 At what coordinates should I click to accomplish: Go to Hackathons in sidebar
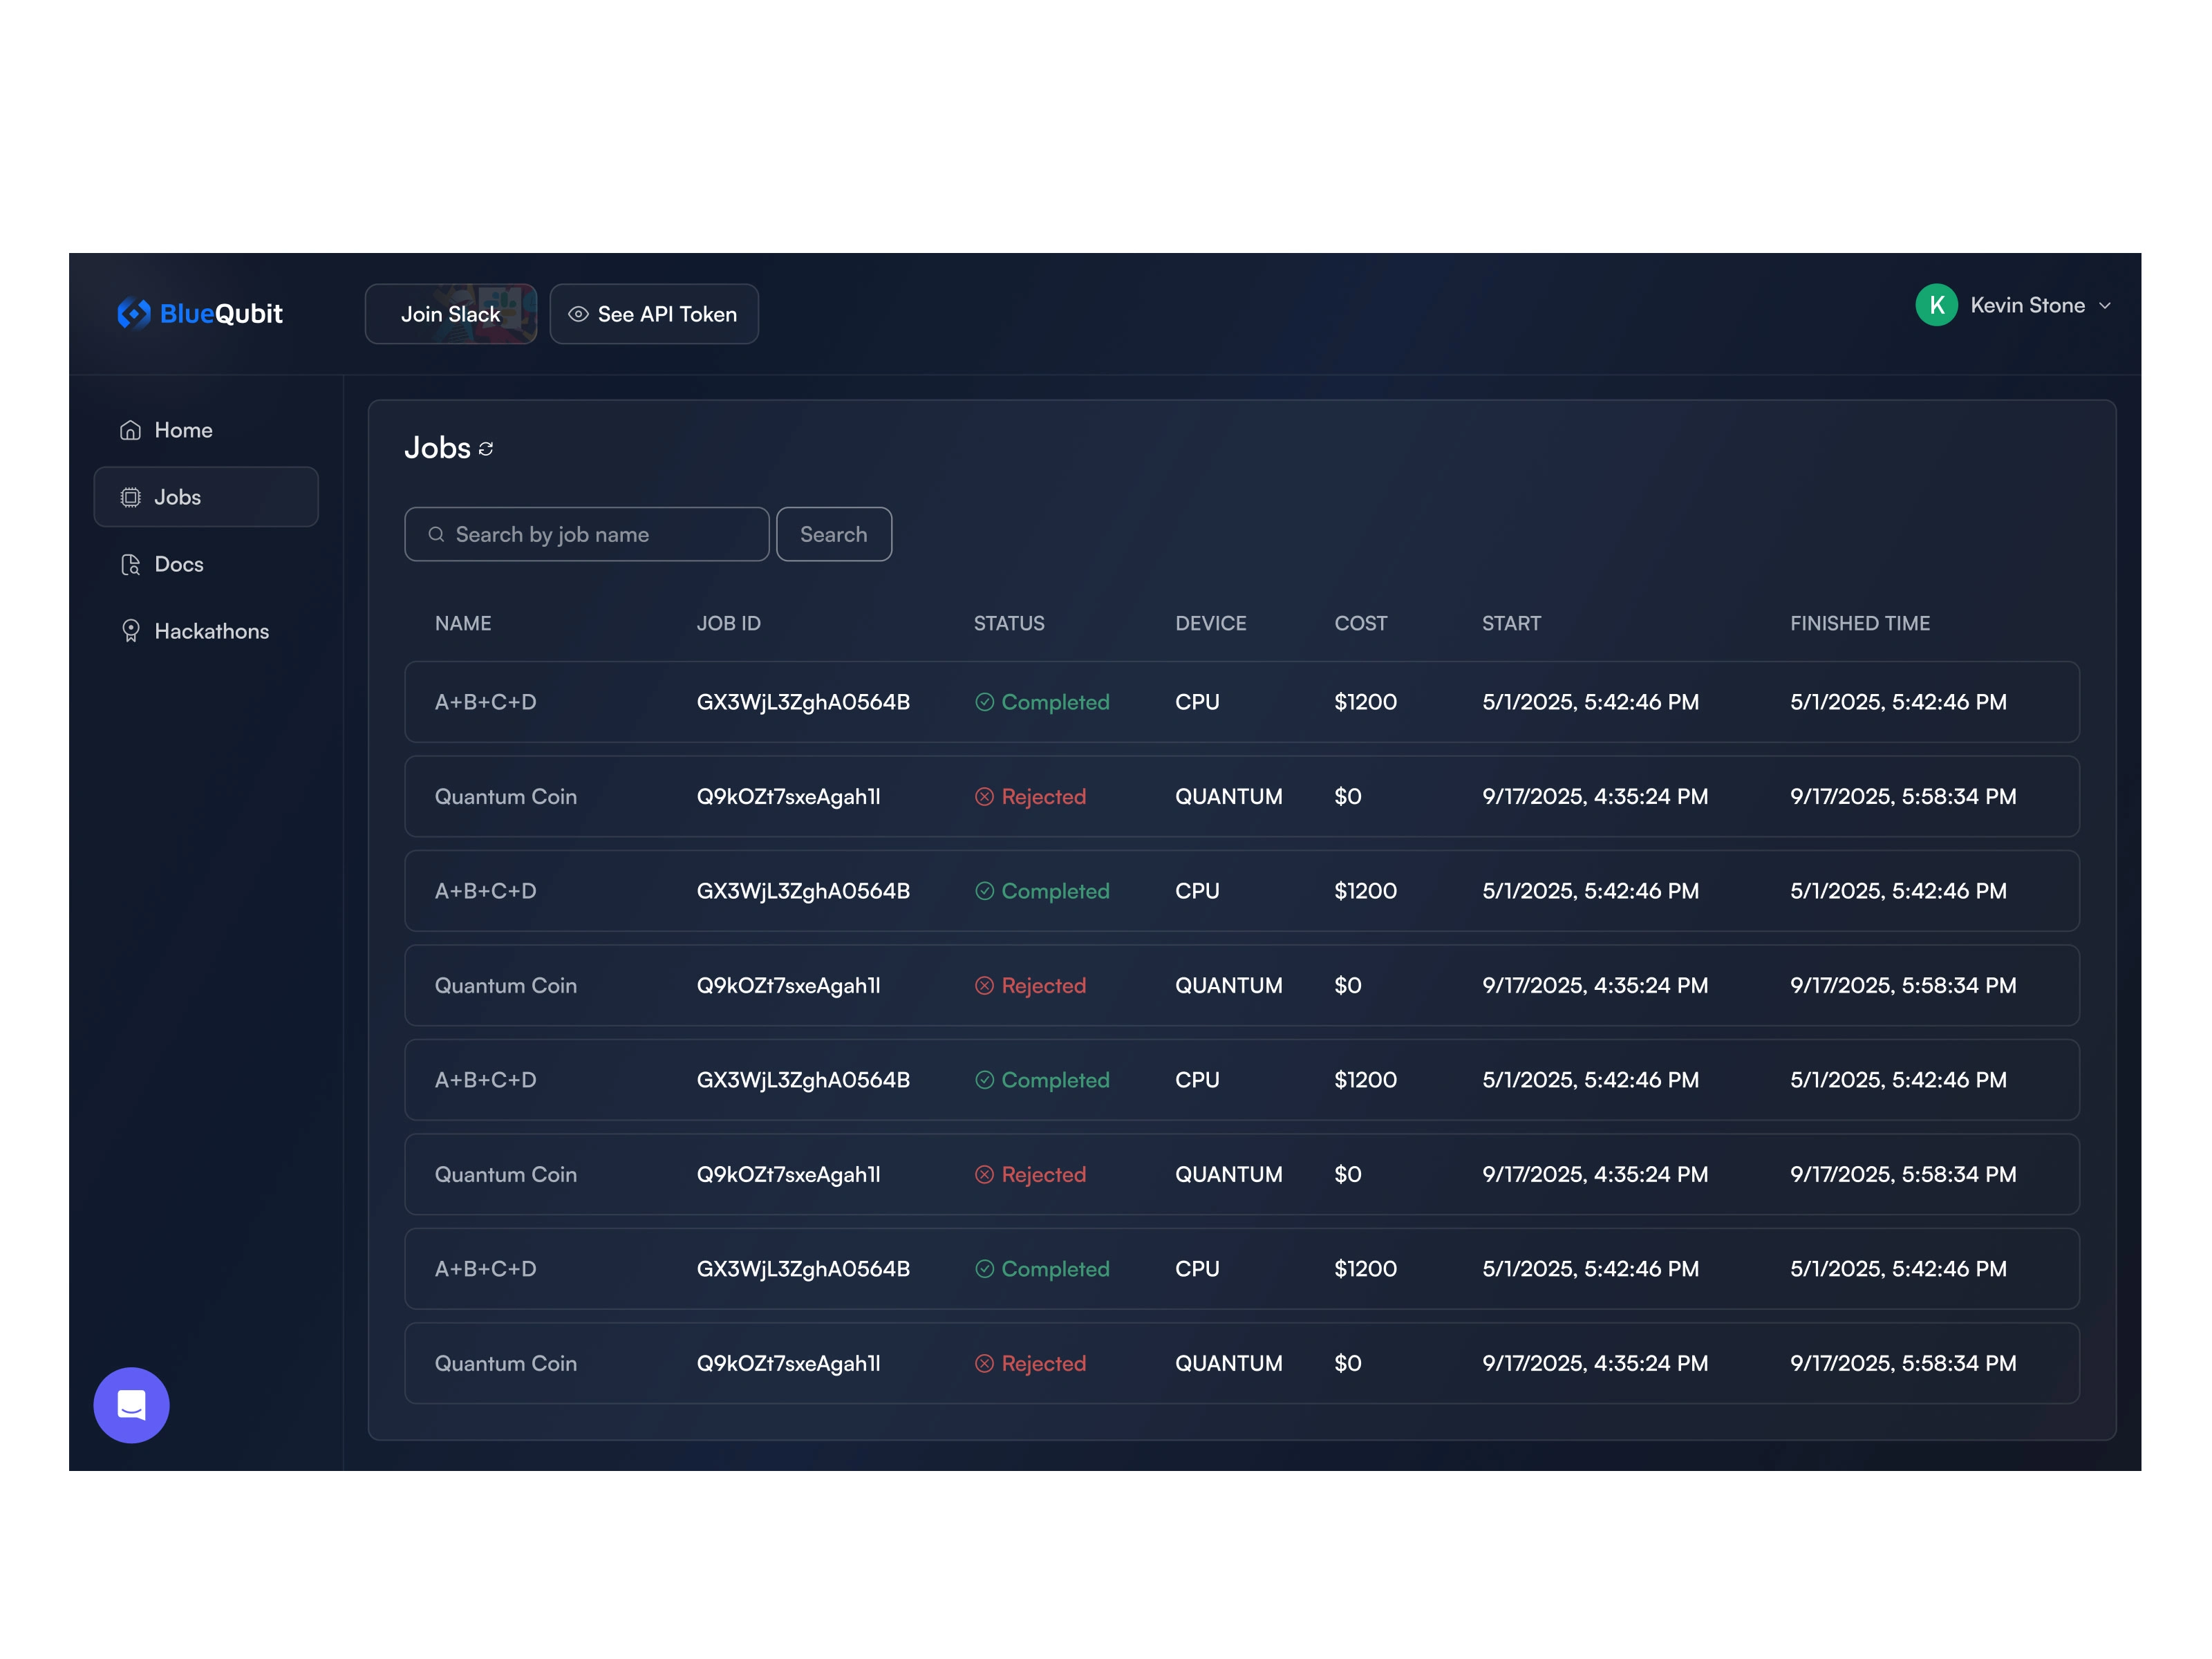tap(211, 631)
